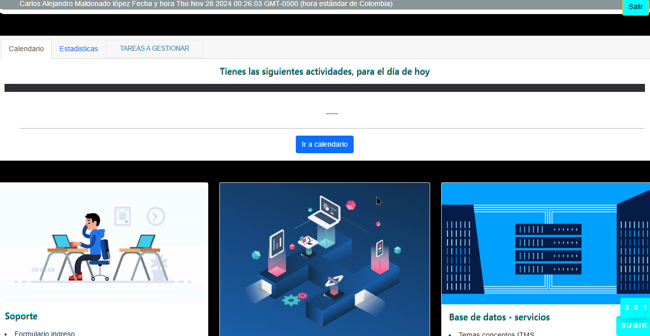Open the Estadisticas tab

tap(78, 49)
